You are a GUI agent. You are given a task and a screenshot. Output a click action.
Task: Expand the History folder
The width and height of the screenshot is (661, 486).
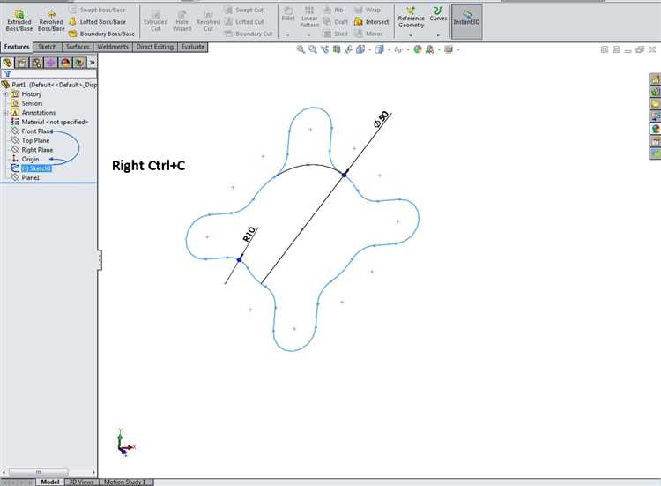point(6,94)
